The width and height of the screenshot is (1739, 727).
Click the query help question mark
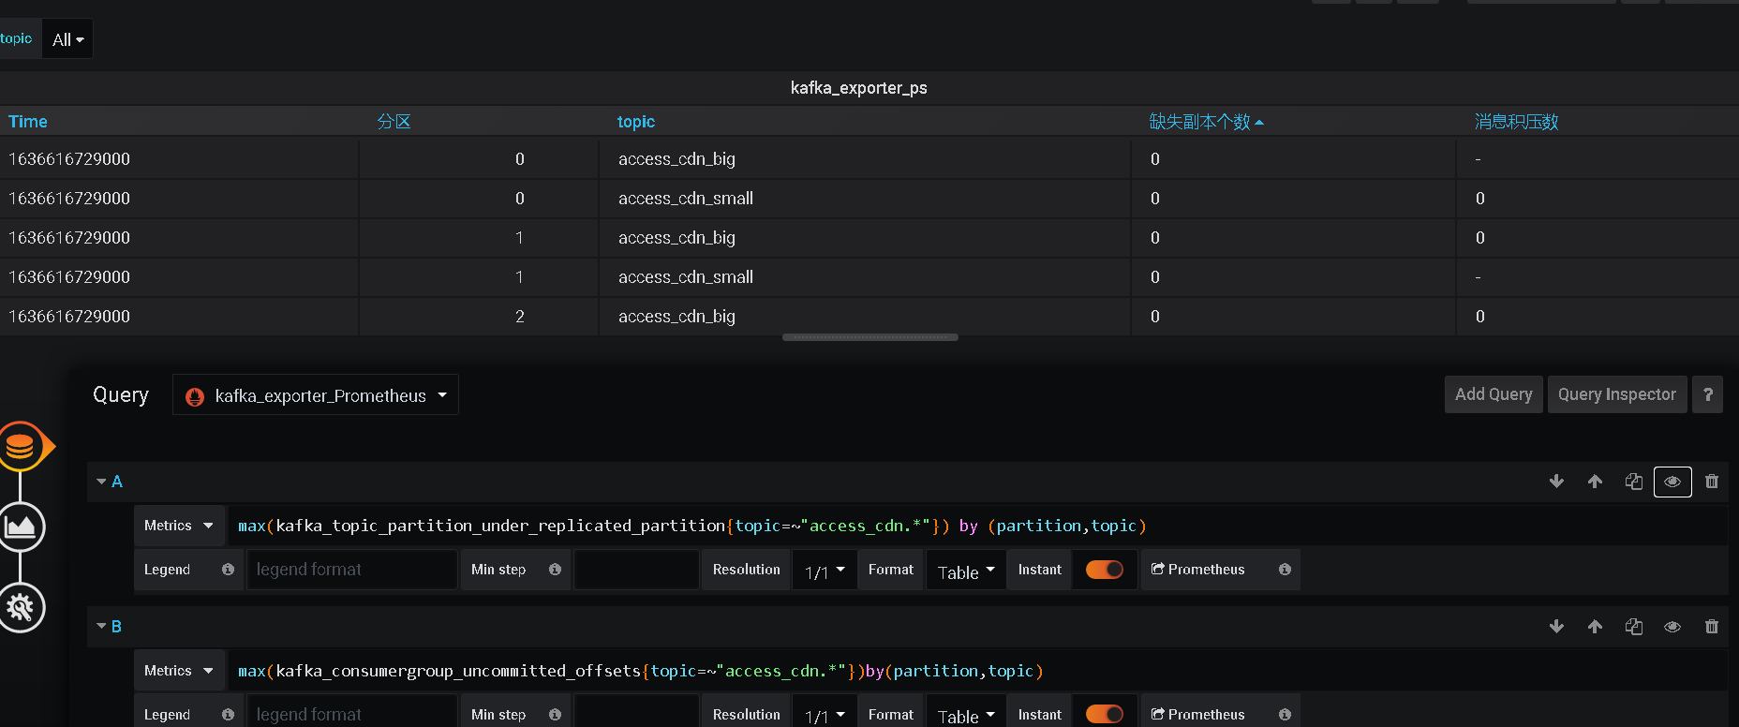click(x=1708, y=394)
